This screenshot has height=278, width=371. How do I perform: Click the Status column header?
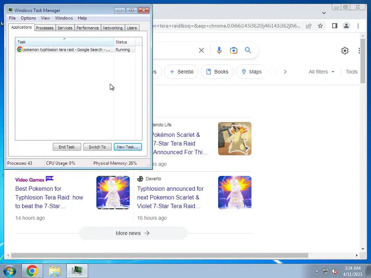pos(125,42)
